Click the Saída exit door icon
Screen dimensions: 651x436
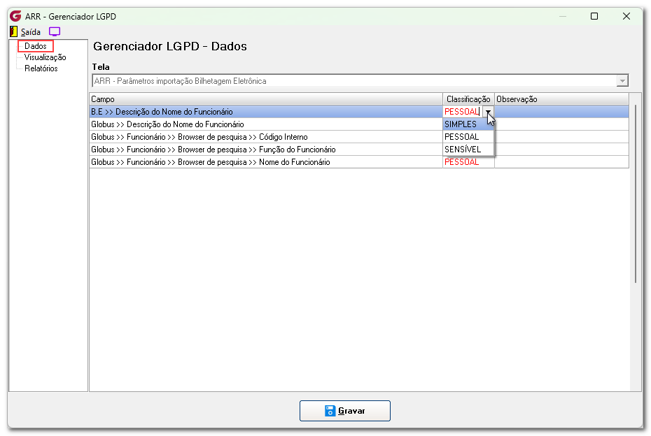pos(14,31)
